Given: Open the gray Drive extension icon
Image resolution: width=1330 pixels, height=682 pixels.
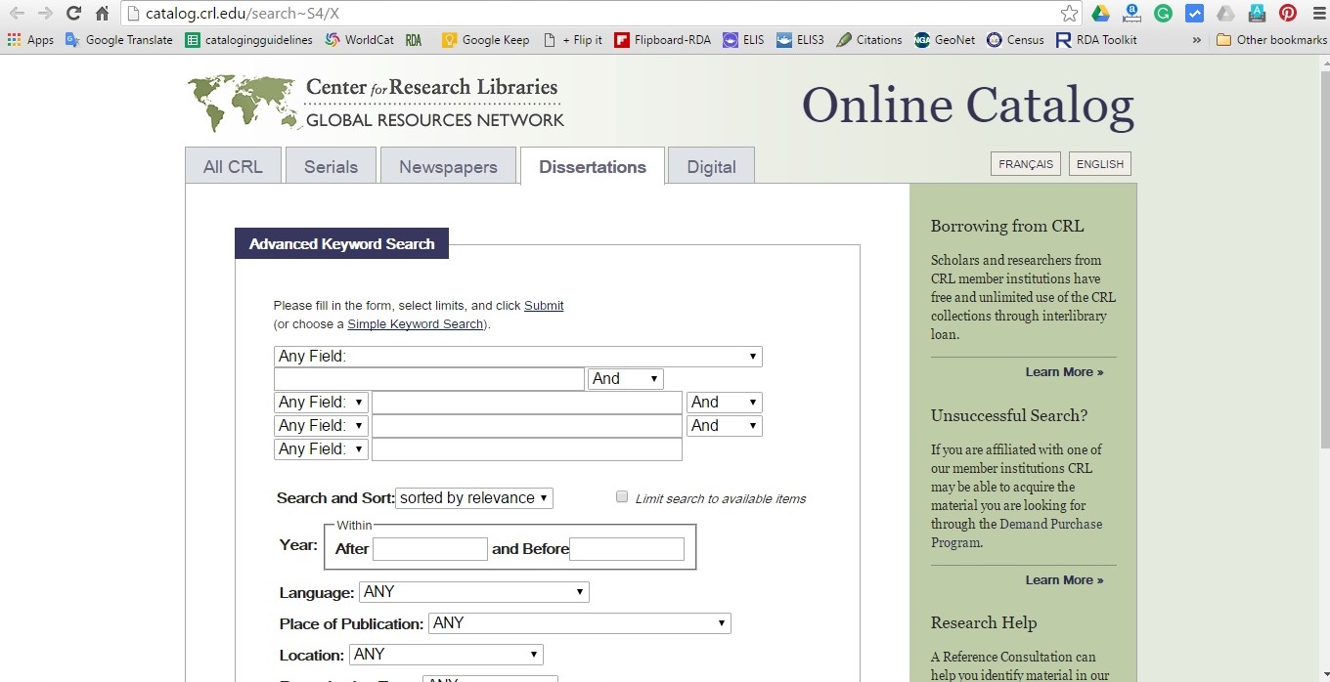Looking at the screenshot, I should tap(1225, 14).
